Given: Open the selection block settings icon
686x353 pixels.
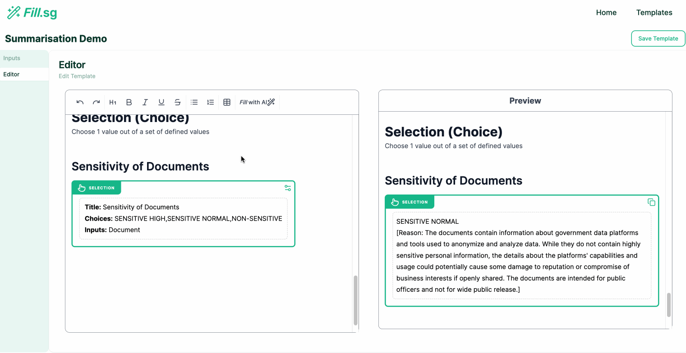Looking at the screenshot, I should pos(288,188).
